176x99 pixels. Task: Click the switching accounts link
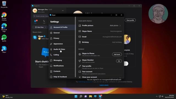click(x=85, y=82)
